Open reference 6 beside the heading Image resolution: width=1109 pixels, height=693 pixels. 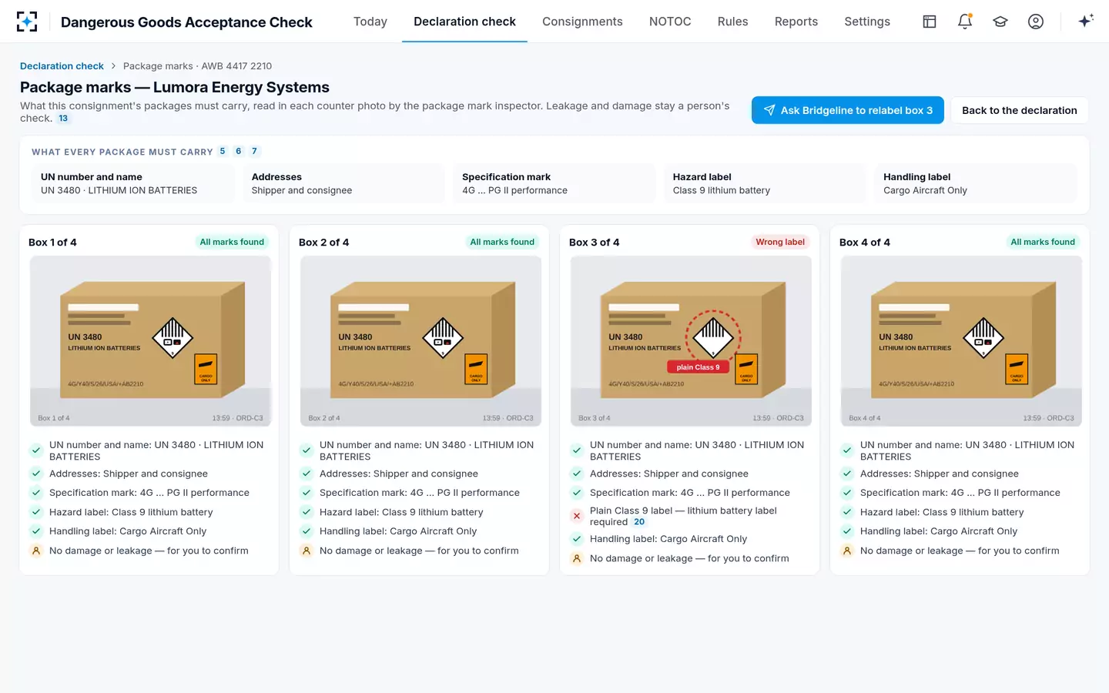tap(239, 152)
